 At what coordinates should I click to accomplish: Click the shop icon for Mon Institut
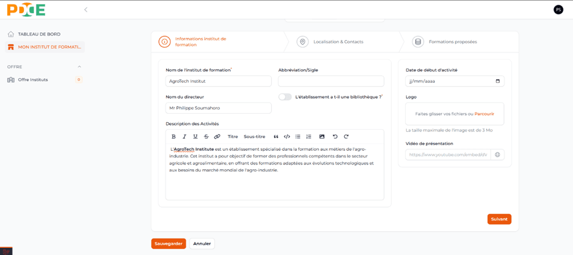11,46
